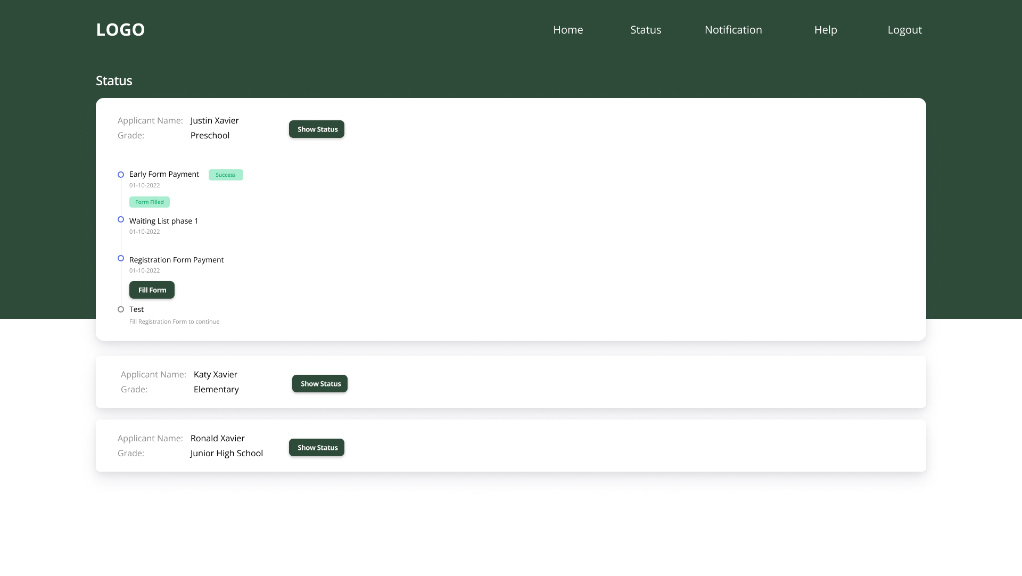Screen dimensions: 1022x576
Task: Click applicant name Katy Xavier
Action: click(x=216, y=374)
